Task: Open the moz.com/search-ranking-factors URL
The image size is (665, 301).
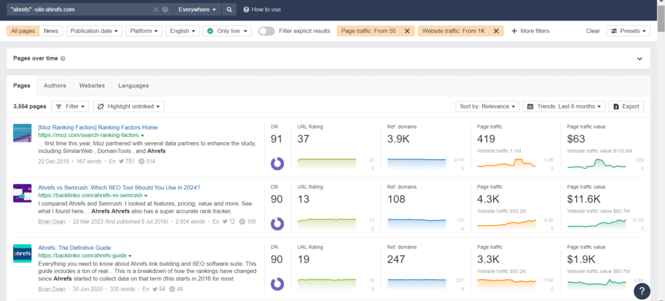Action: point(88,135)
